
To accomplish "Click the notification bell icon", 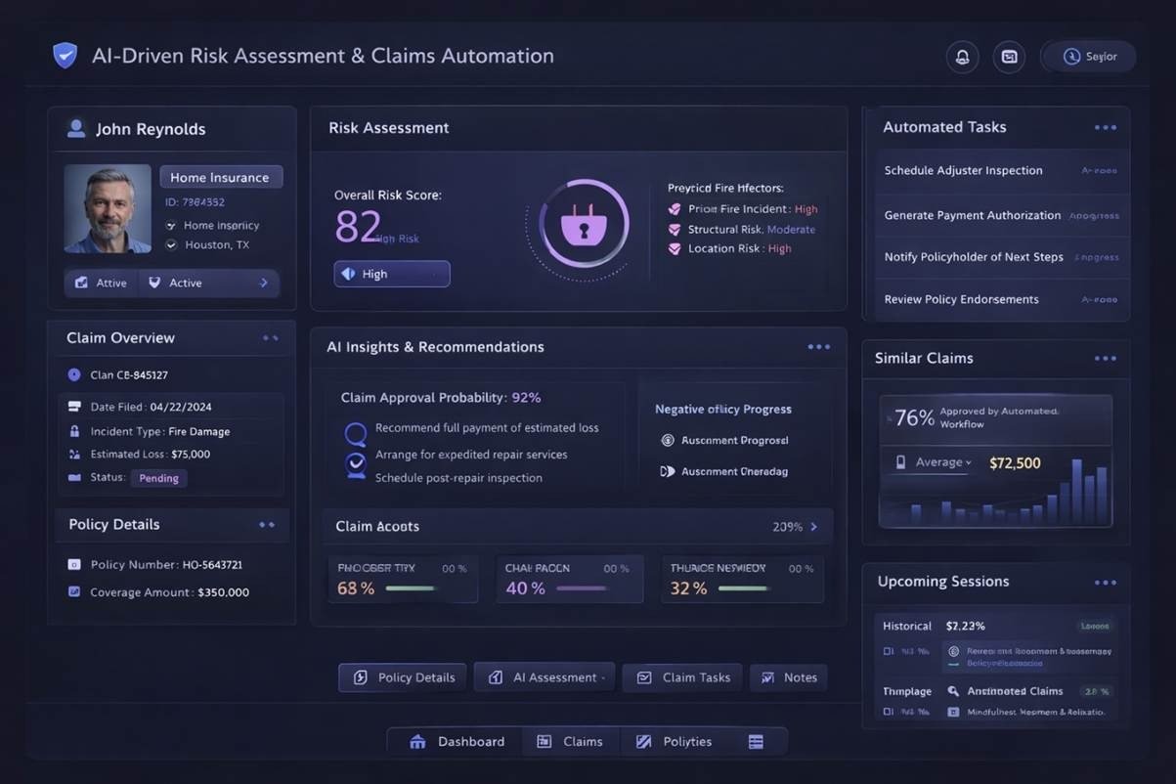I will click(x=962, y=57).
